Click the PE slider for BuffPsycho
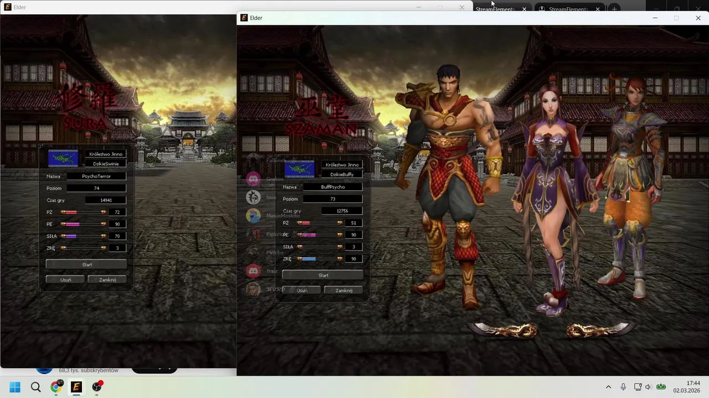709x398 pixels. (x=320, y=235)
